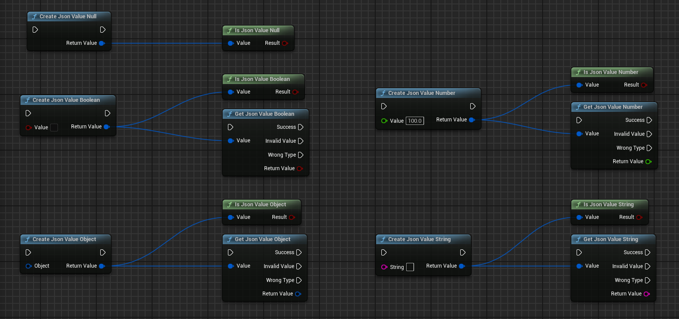
Task: Click Invalid Value pin on Get Json Value String
Action: [x=648, y=266]
